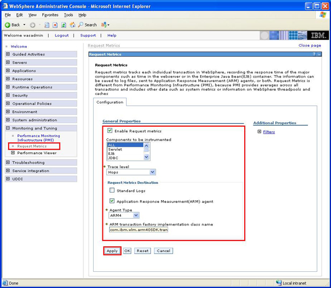Collapse the Monitoring and Tuning section
The image size is (331, 288).
[8, 128]
